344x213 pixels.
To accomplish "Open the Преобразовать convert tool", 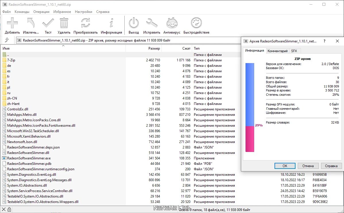I will [85, 23].
